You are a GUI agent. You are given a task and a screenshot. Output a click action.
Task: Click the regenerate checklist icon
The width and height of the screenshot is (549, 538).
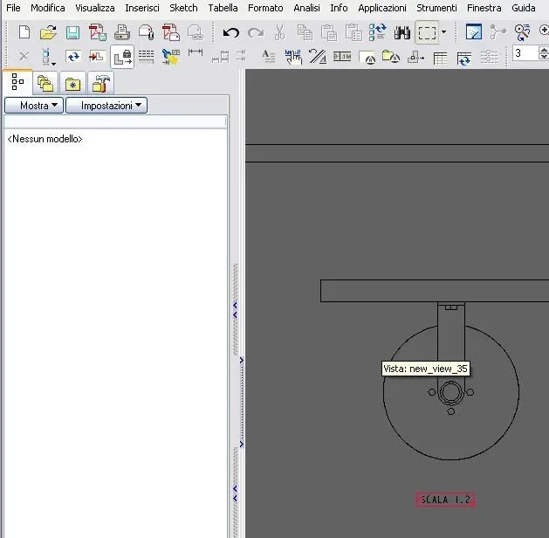(378, 32)
